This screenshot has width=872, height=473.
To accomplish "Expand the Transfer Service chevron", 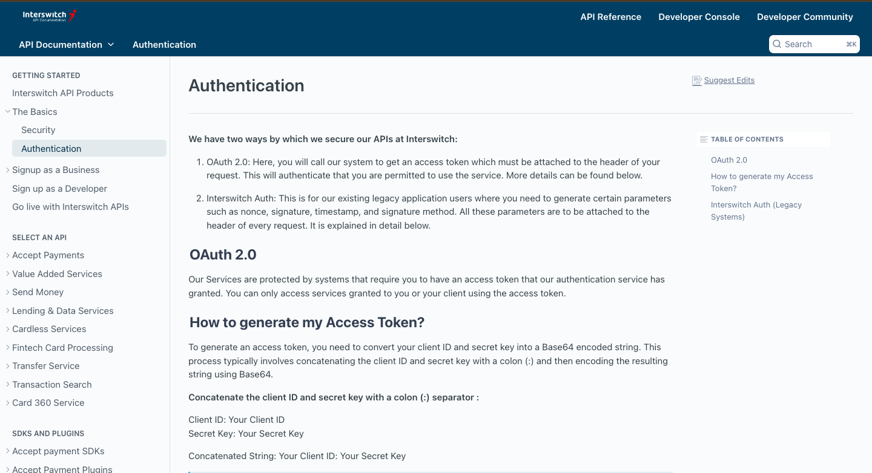I will [7, 366].
